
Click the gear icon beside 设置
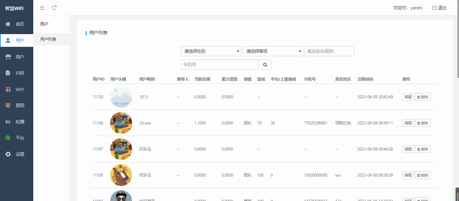(x=8, y=154)
